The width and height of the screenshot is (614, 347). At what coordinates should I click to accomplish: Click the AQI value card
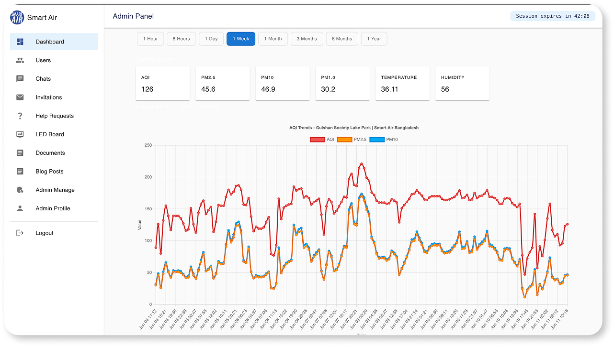163,84
